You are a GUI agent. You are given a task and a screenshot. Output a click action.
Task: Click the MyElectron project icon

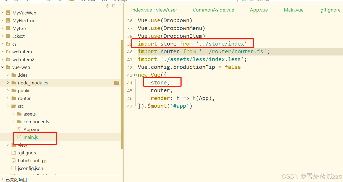tap(8, 21)
